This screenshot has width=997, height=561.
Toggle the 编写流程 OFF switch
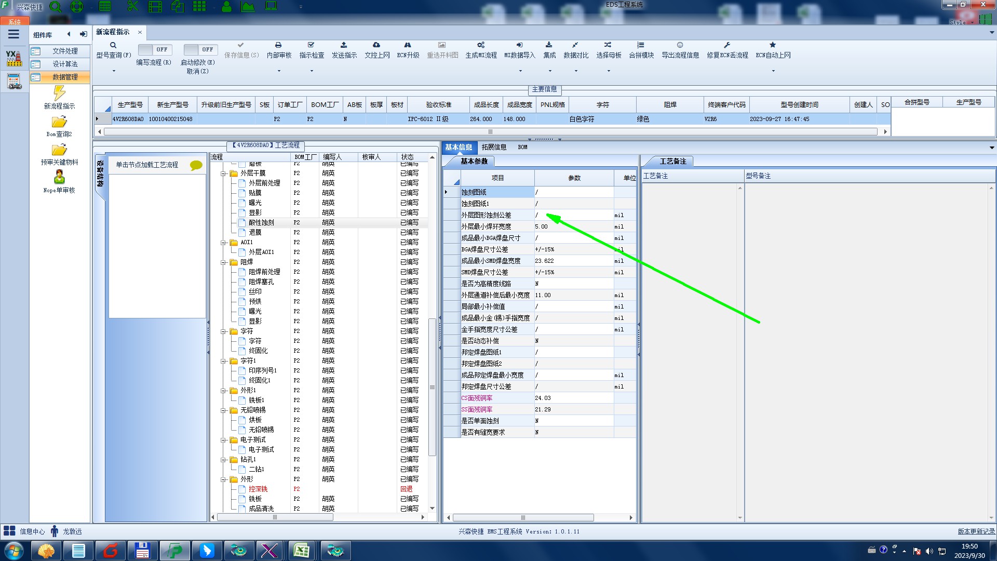point(154,49)
